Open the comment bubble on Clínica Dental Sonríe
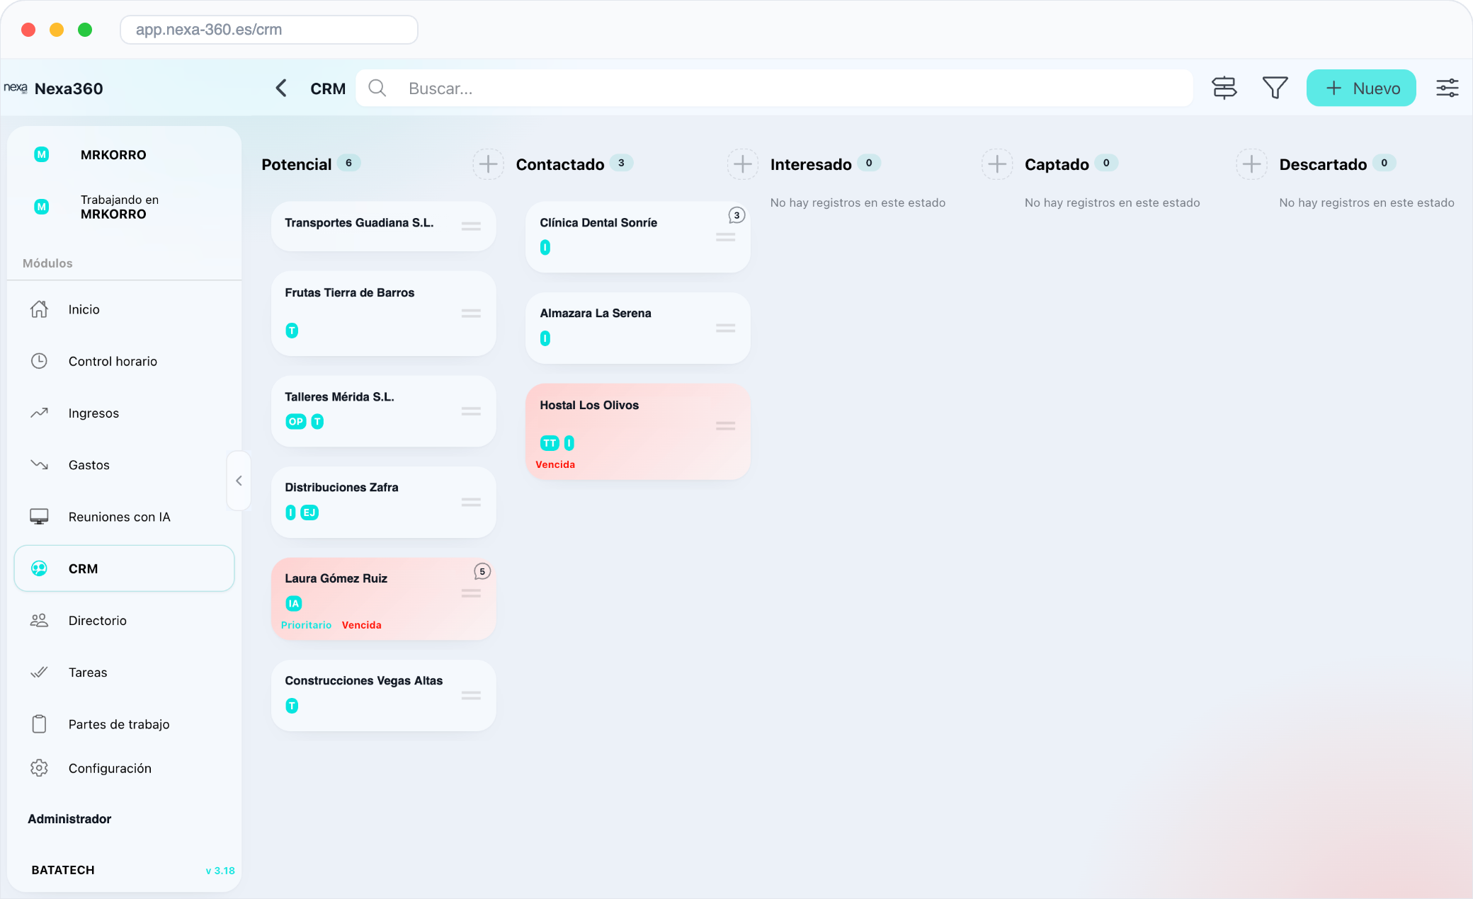 (x=736, y=215)
